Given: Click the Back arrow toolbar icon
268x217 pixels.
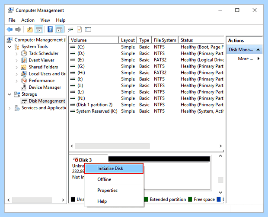Looking at the screenshot, I should pos(10,29).
